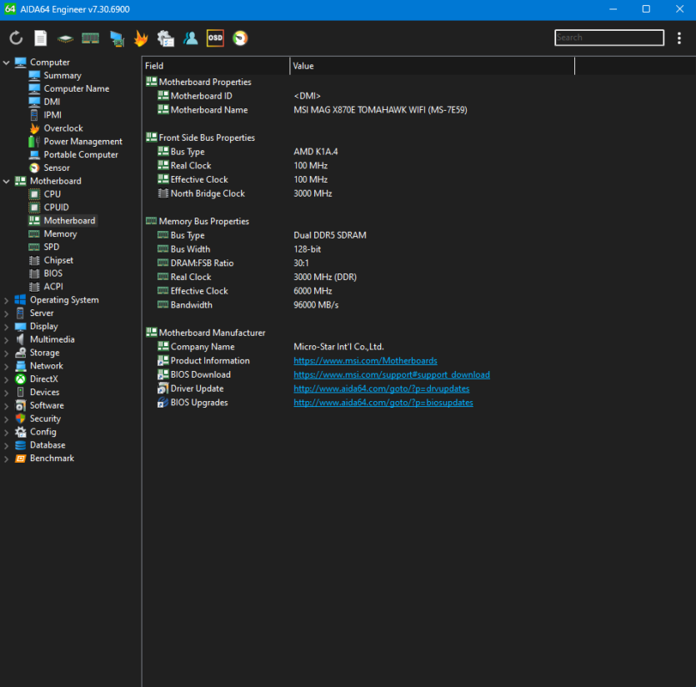Viewport: 696px width, 687px height.
Task: Expand the Storage node
Action: 6,353
